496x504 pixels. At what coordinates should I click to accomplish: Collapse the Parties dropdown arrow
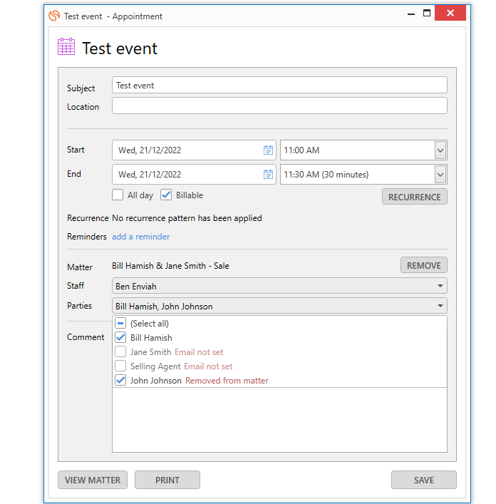440,306
